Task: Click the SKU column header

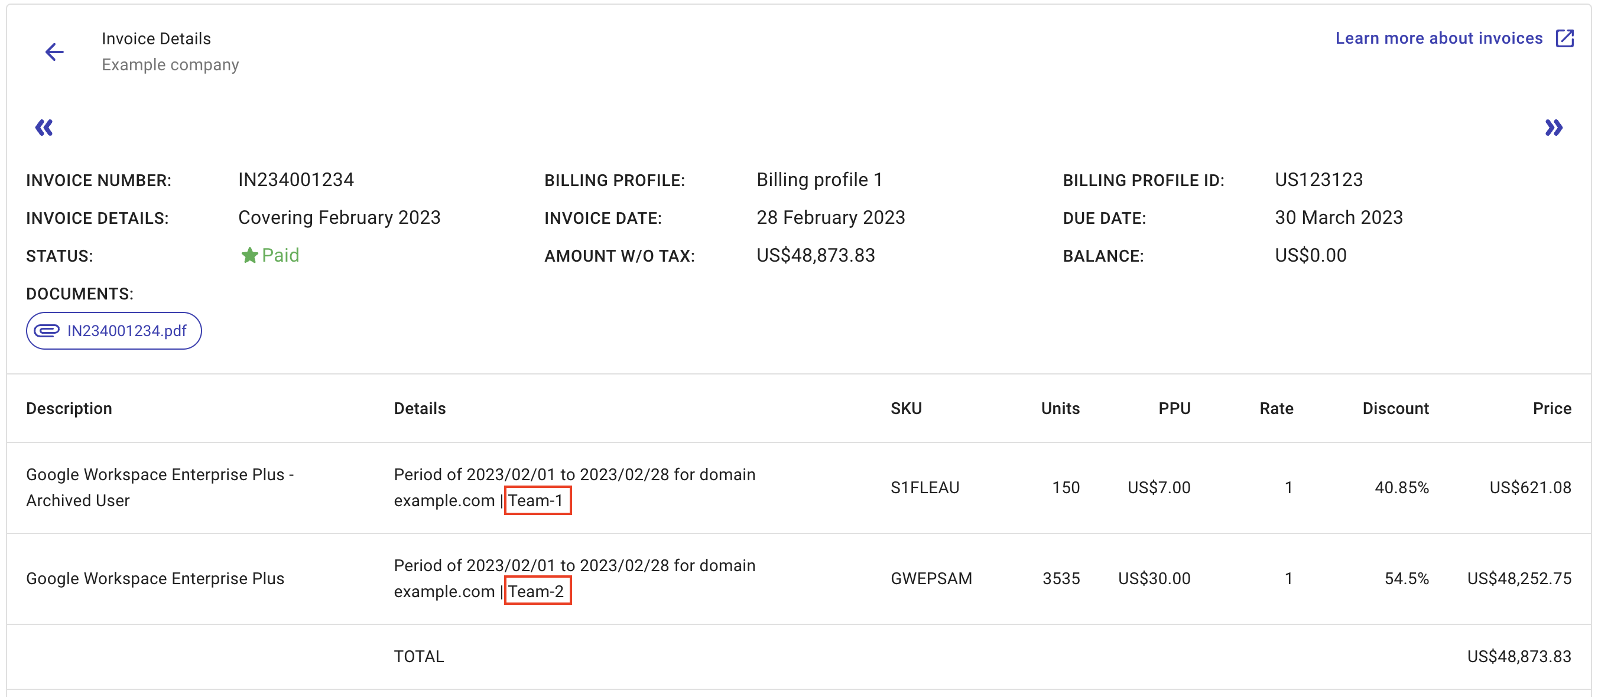Action: (x=906, y=408)
